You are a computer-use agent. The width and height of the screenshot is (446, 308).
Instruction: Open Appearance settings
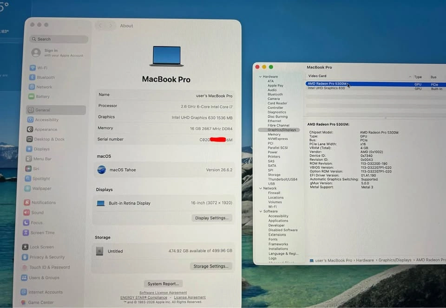[x=42, y=129]
